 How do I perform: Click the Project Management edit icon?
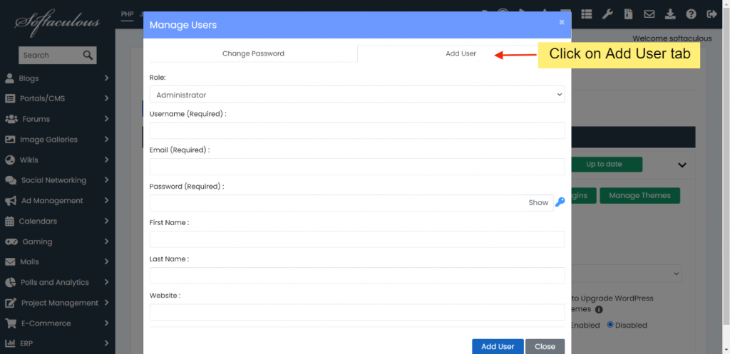[x=11, y=303]
